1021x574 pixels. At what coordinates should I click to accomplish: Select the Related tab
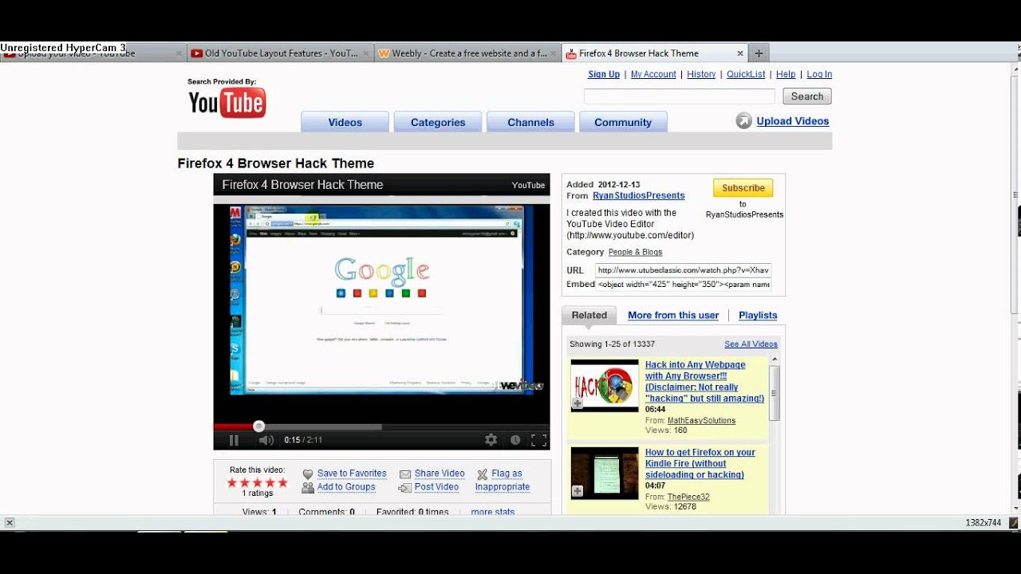(x=589, y=315)
